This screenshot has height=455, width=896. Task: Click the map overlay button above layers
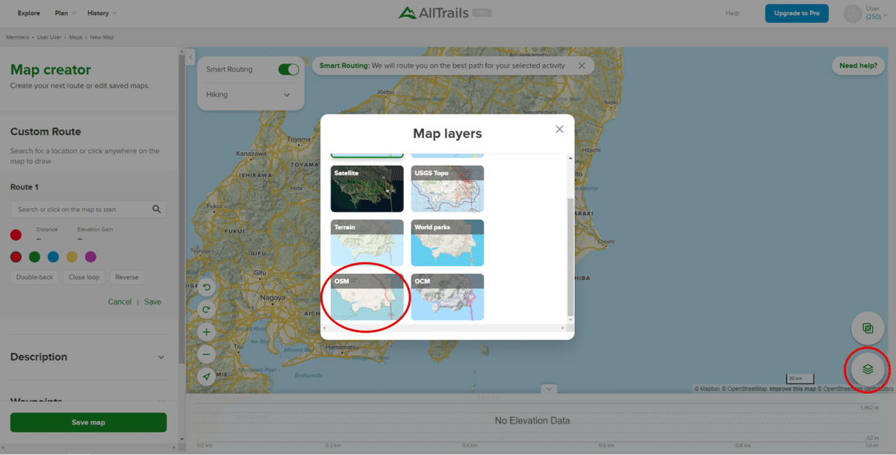coord(868,328)
